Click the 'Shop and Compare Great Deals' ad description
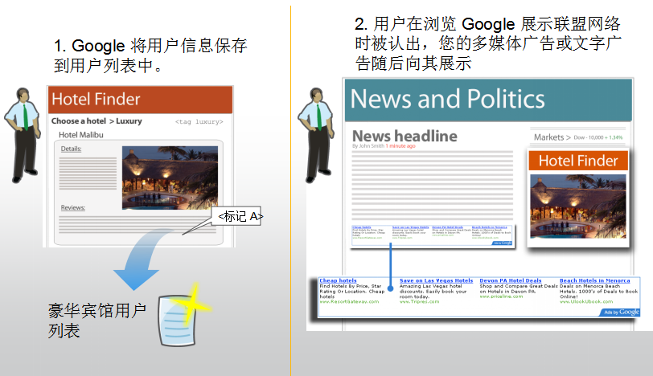 [519, 288]
